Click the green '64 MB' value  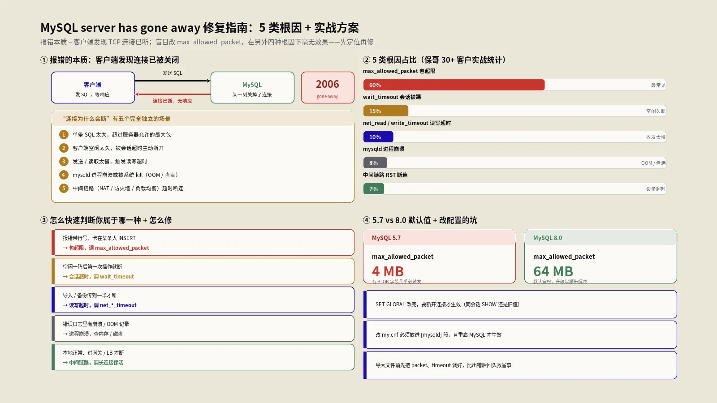[553, 271]
